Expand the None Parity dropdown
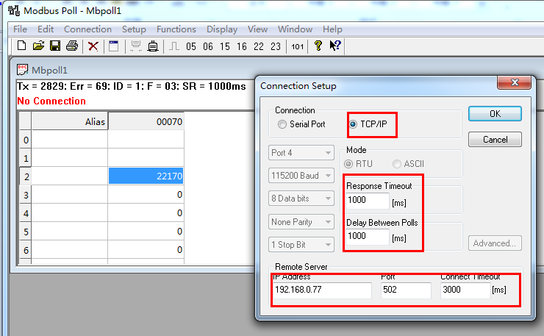 tap(302, 221)
